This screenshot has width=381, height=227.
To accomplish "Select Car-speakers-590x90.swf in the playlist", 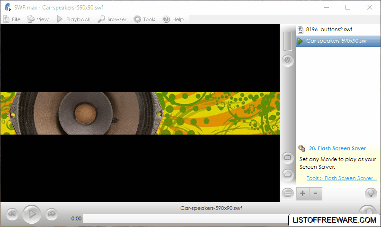I will (338, 41).
